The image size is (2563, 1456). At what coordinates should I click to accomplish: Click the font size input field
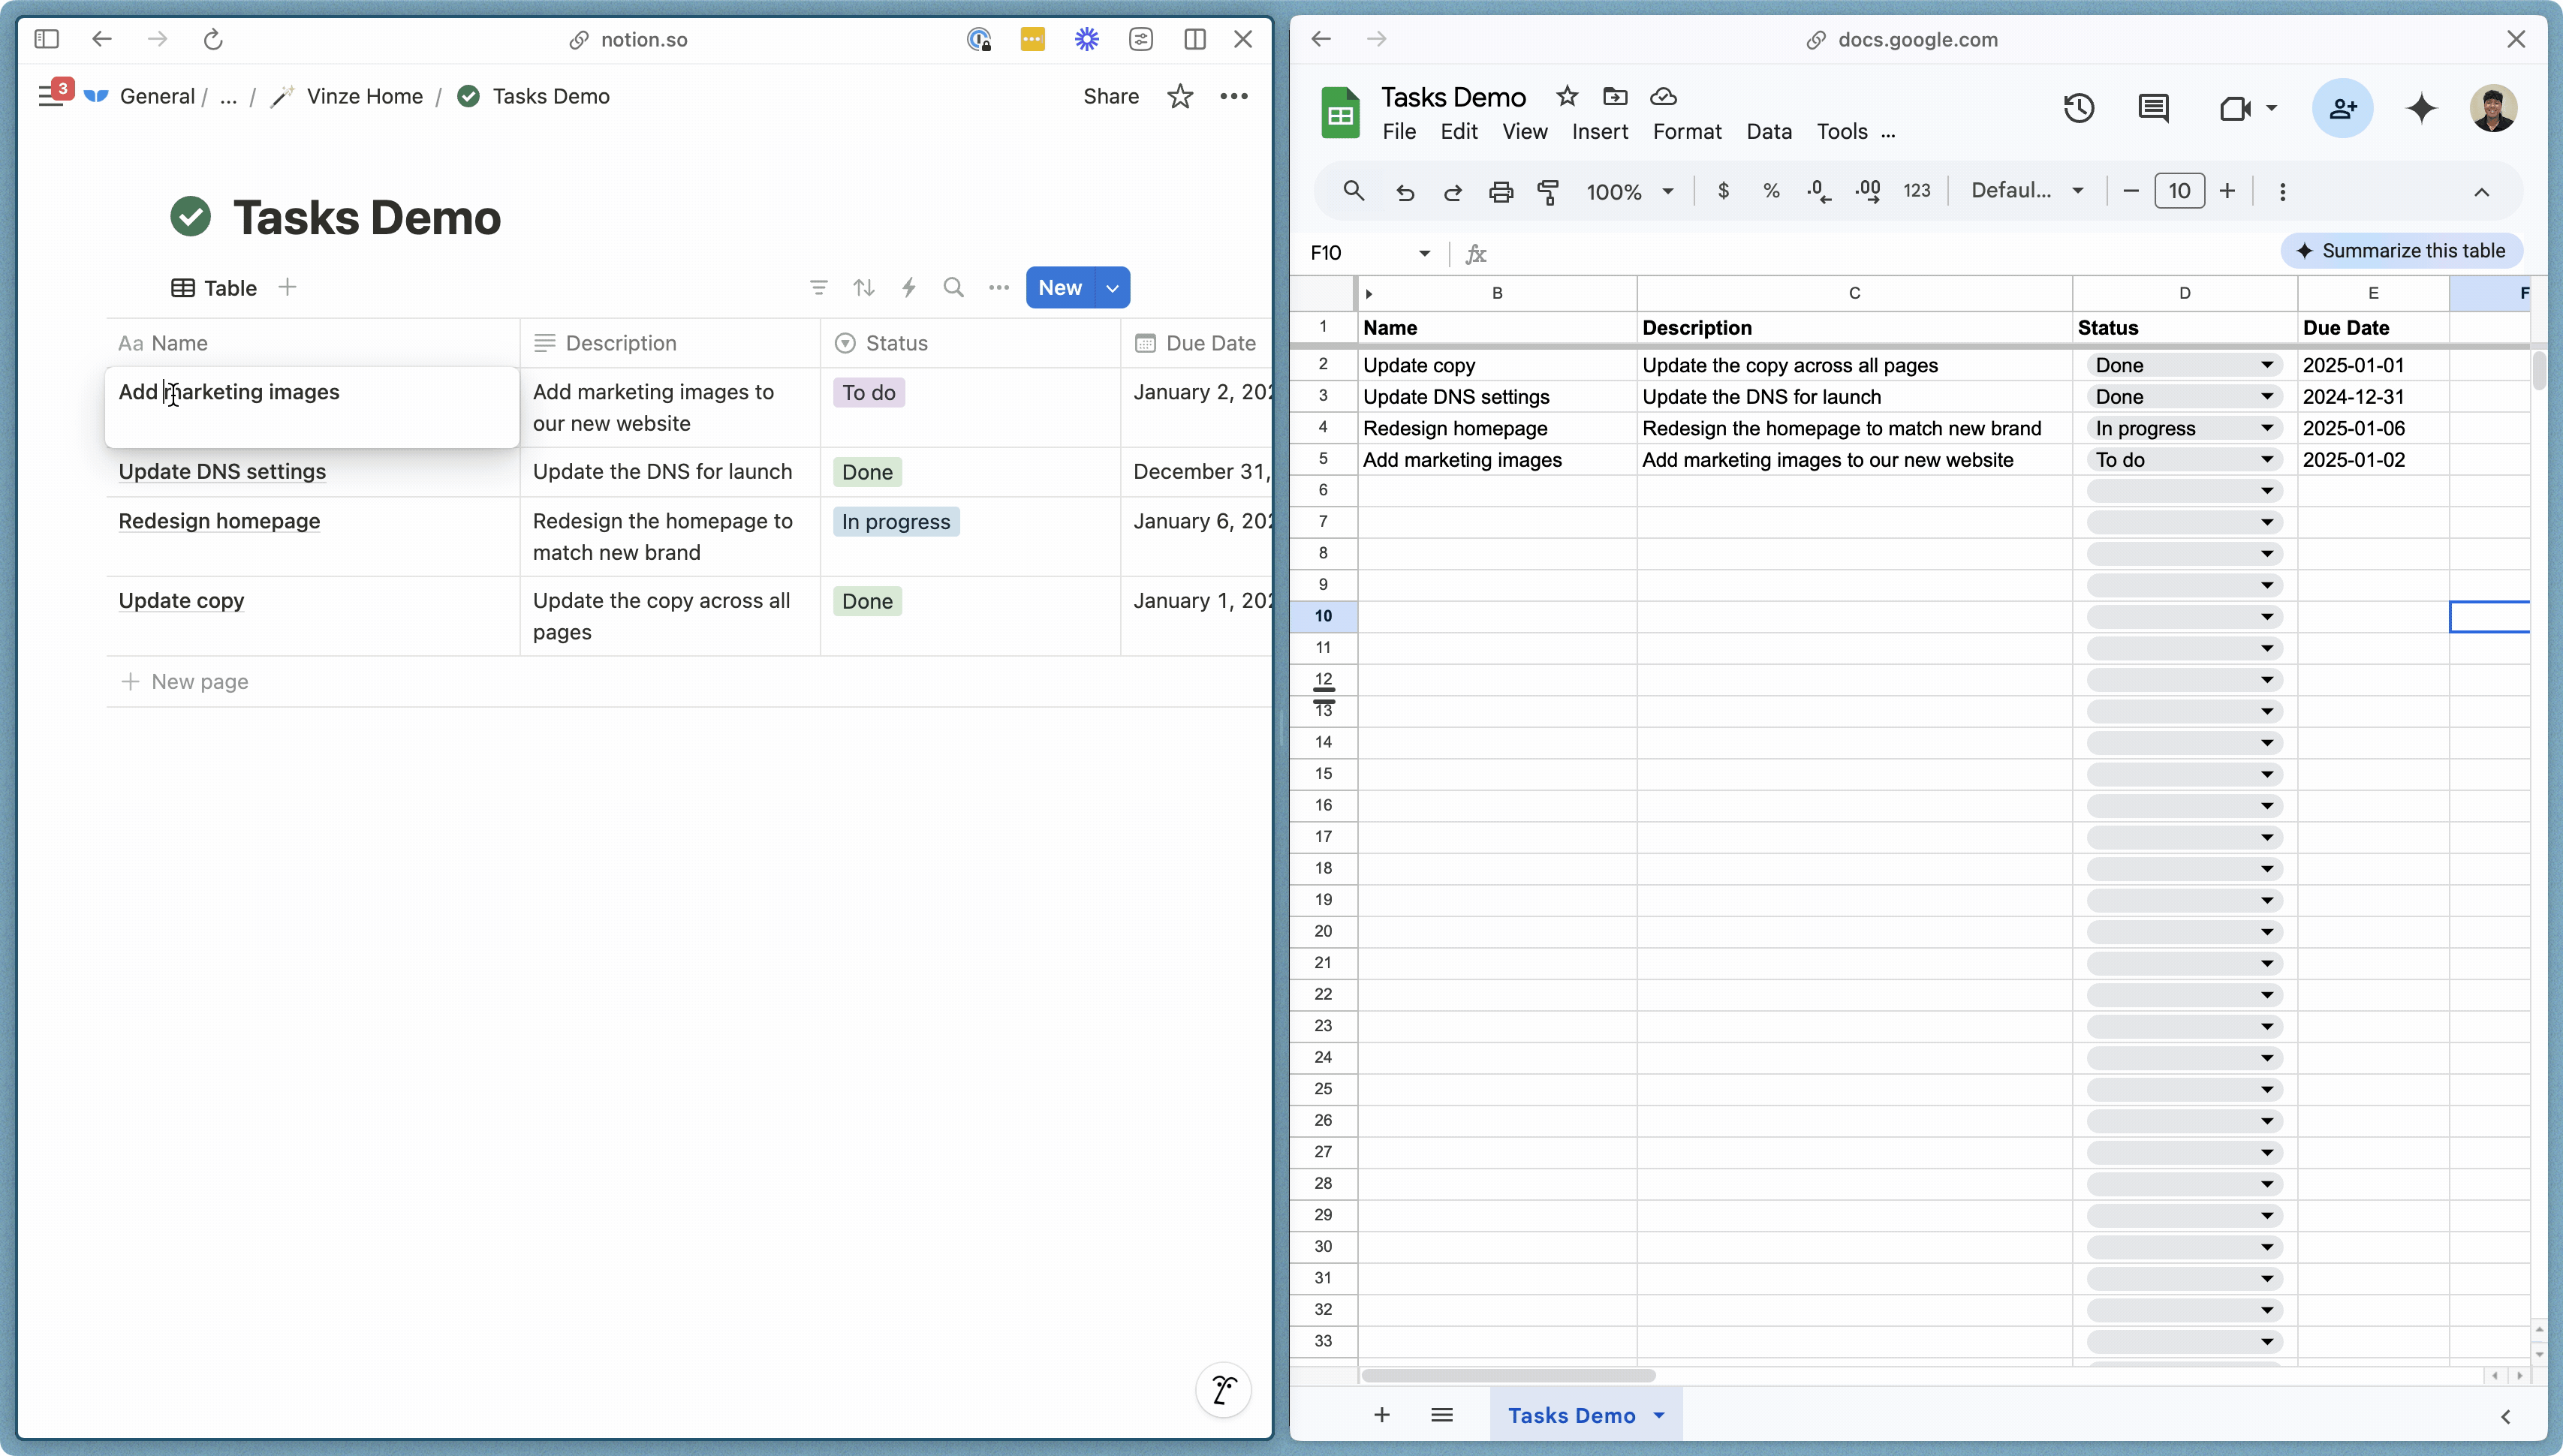[x=2179, y=191]
